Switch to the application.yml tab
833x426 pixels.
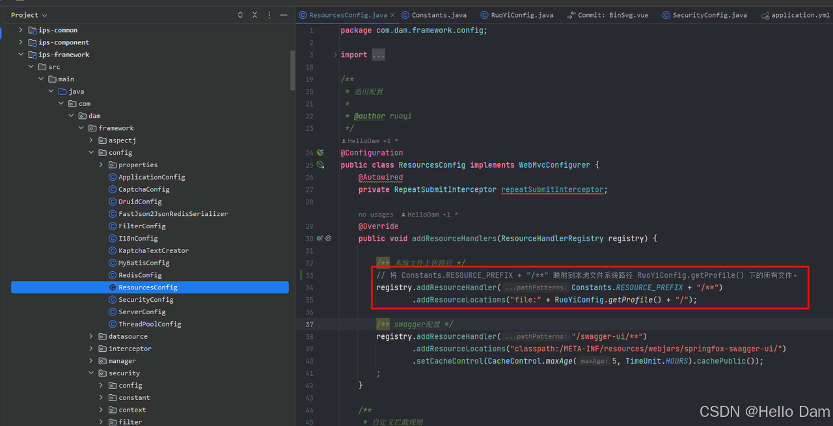[795, 15]
